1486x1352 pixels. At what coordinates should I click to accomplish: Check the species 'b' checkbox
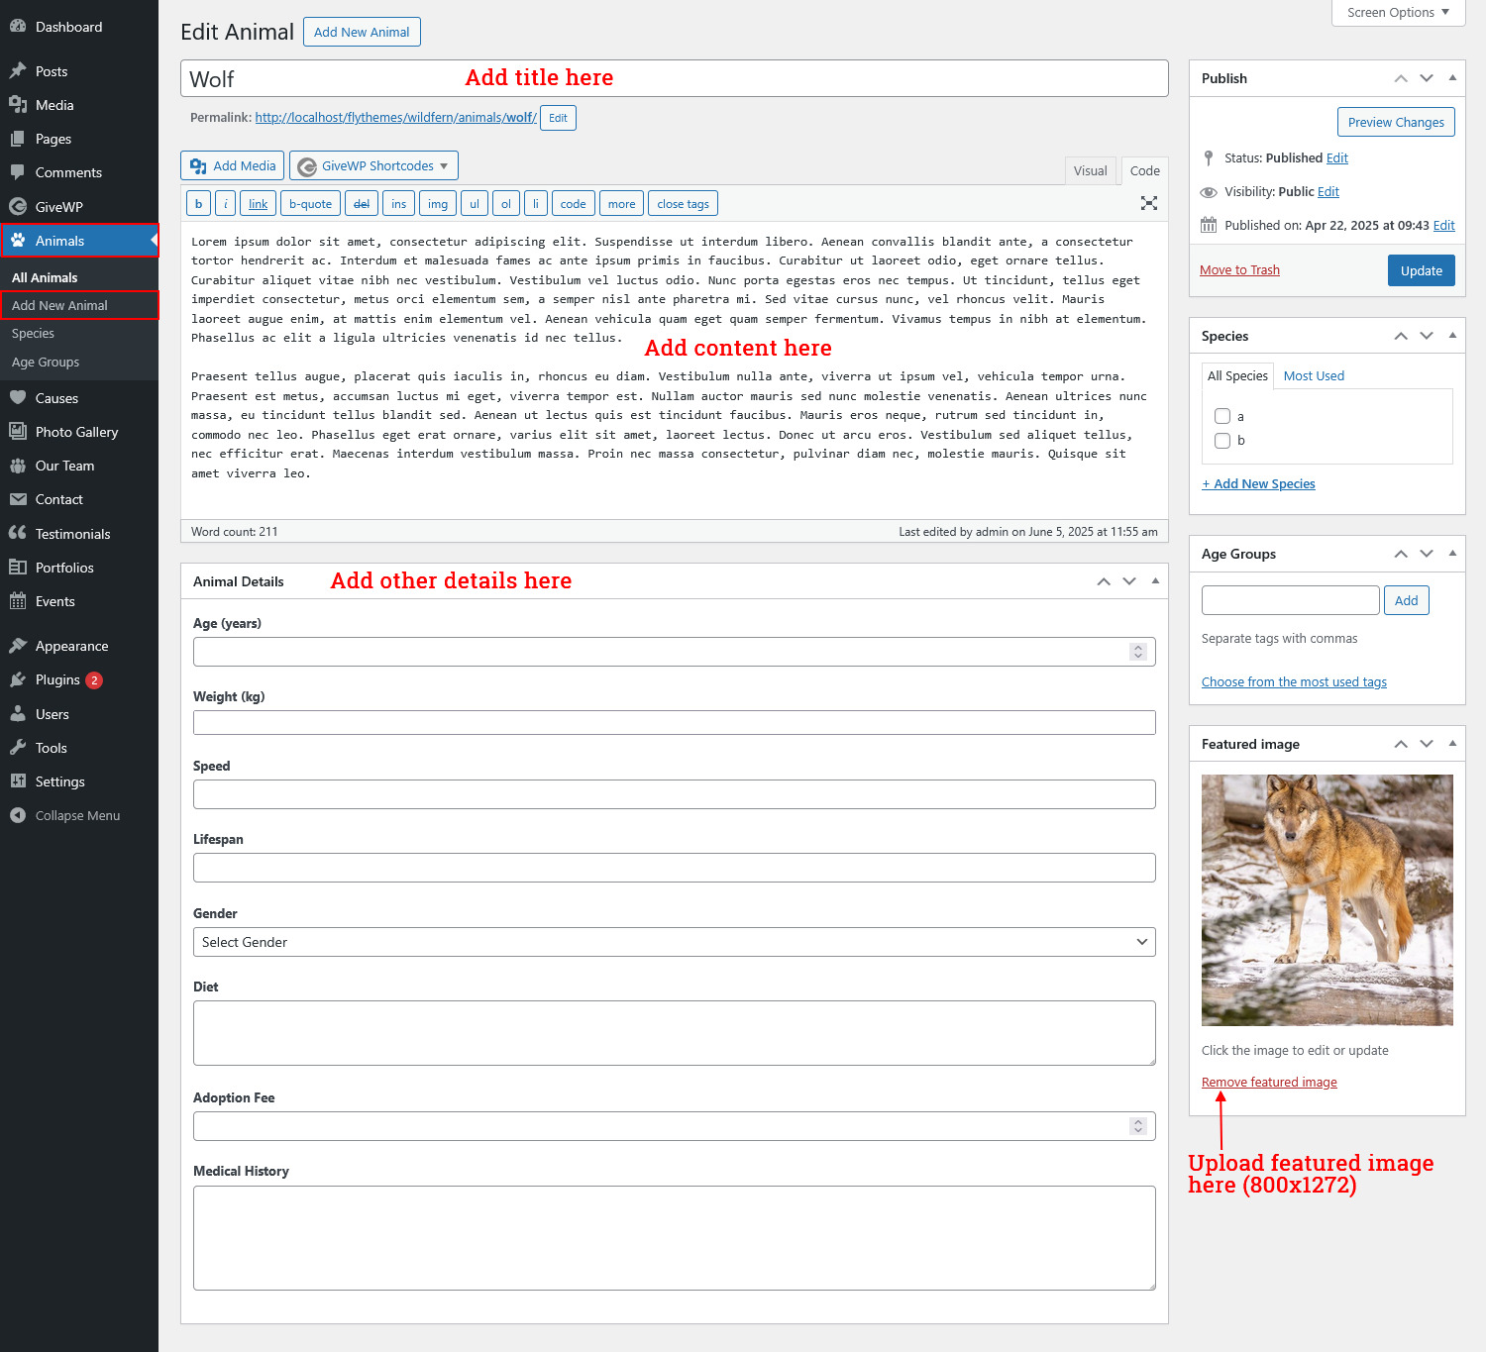(x=1222, y=441)
